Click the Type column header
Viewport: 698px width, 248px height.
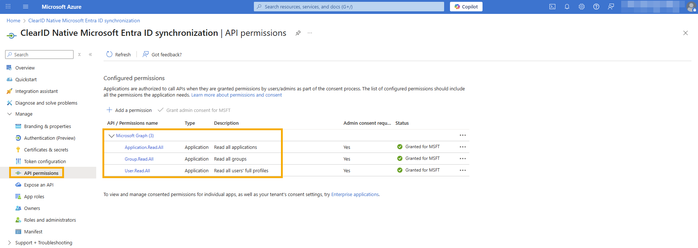[190, 123]
